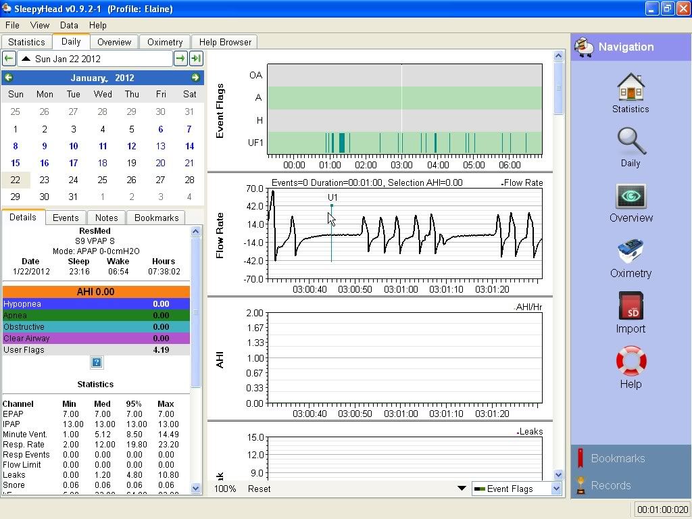Image resolution: width=692 pixels, height=519 pixels.
Task: Click the User Flags 4.19 row
Action: click(96, 349)
